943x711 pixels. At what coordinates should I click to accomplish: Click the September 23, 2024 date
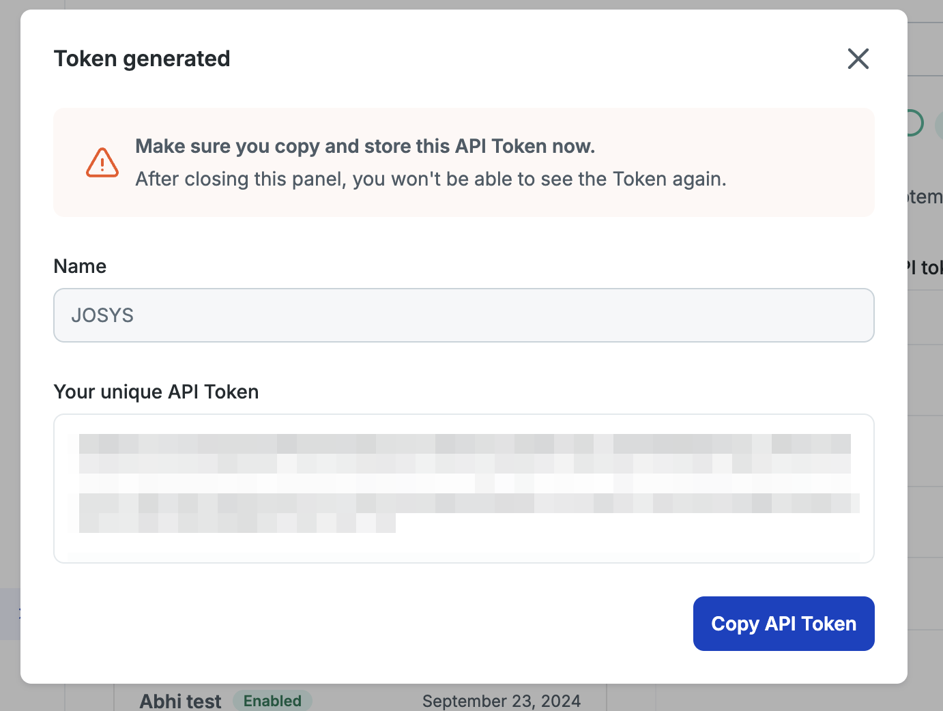click(x=502, y=701)
